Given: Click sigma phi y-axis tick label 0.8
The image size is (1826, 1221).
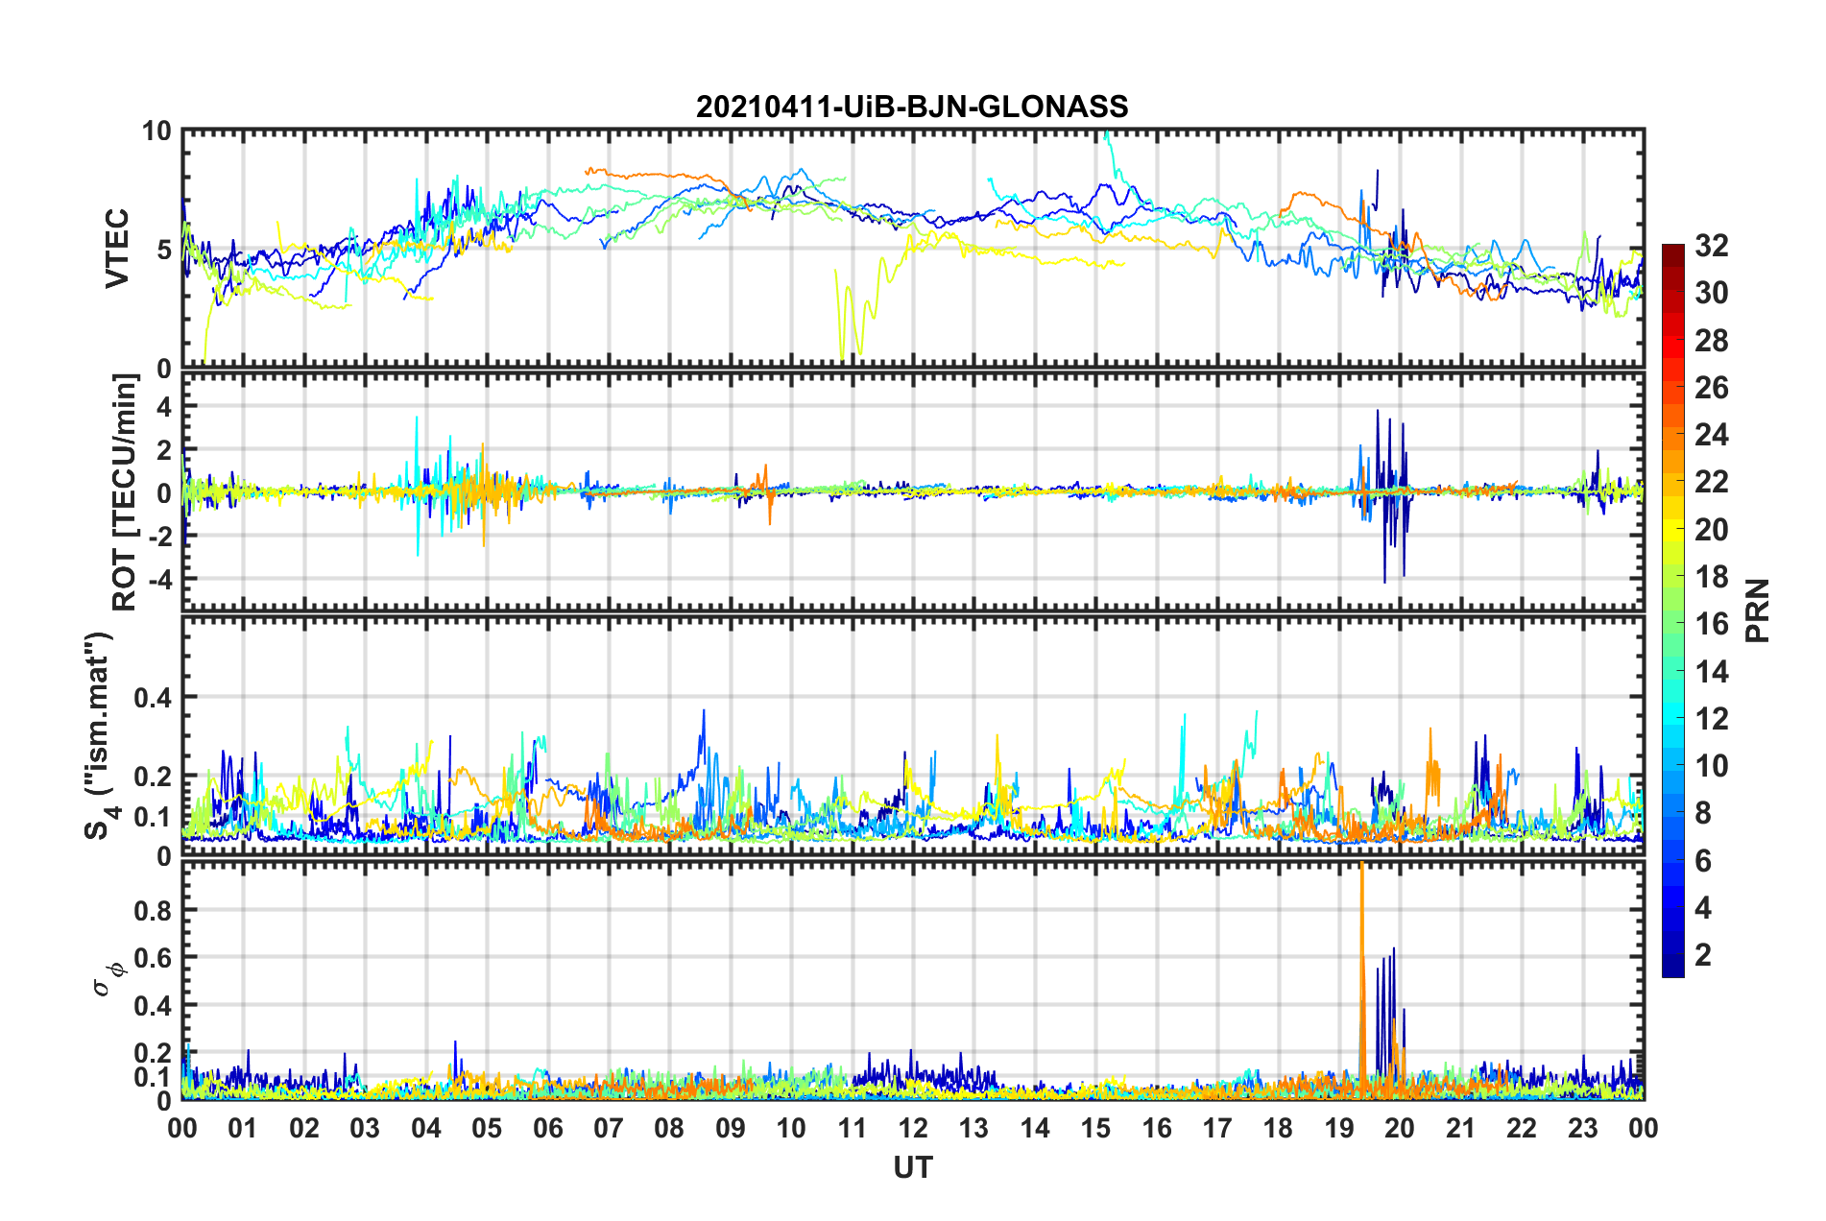Looking at the screenshot, I should pos(153,911).
